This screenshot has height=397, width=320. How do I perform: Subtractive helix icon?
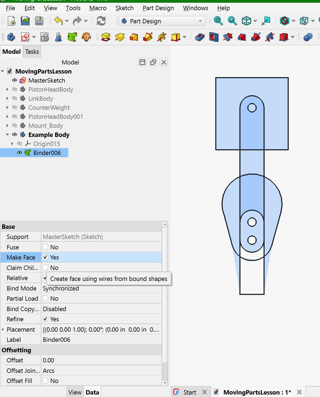[270, 37]
